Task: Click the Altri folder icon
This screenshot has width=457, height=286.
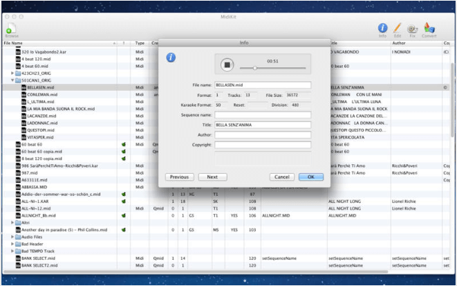Action: point(18,223)
